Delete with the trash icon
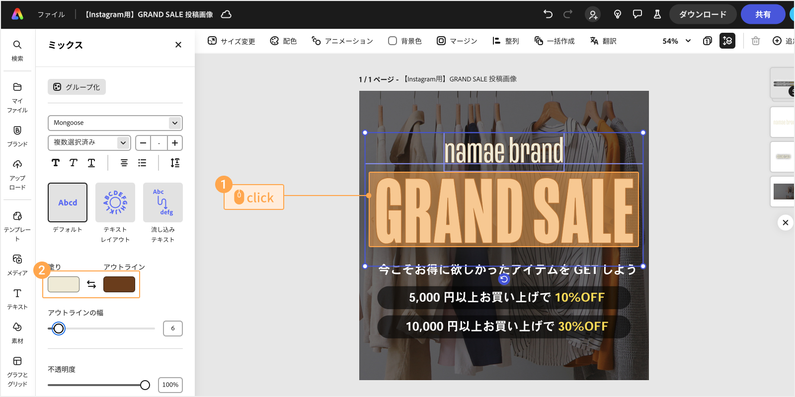The width and height of the screenshot is (795, 397). [756, 41]
